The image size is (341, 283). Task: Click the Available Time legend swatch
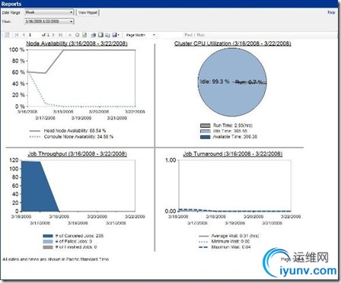206,137
